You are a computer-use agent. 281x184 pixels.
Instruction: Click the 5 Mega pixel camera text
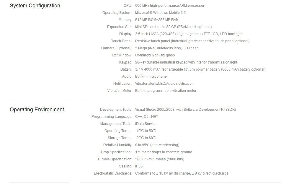click(167, 48)
